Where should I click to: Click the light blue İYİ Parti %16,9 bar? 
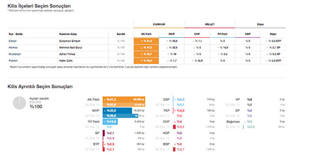point(110,122)
